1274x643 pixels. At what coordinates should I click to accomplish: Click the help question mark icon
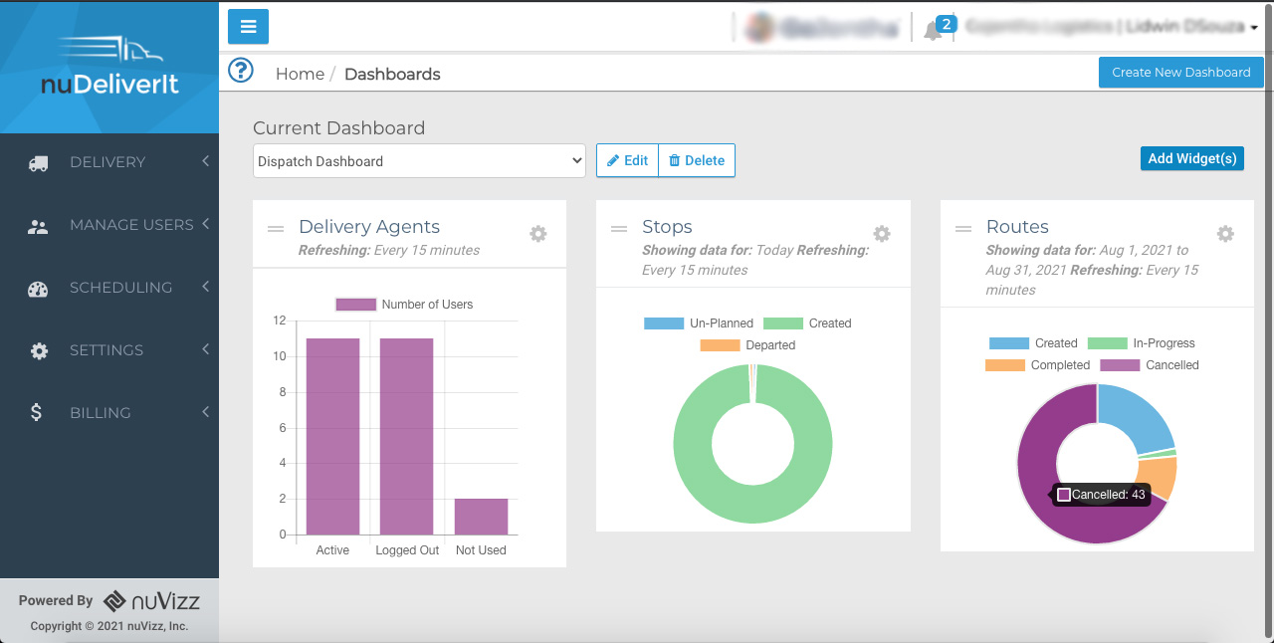[240, 71]
